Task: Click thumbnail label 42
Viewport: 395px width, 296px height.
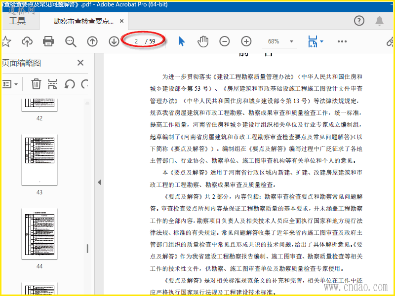Action: click(39, 118)
